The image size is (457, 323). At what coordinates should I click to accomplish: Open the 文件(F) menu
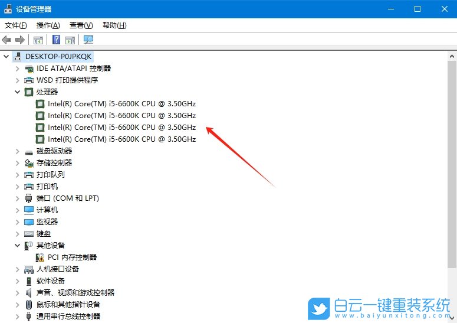coord(16,25)
